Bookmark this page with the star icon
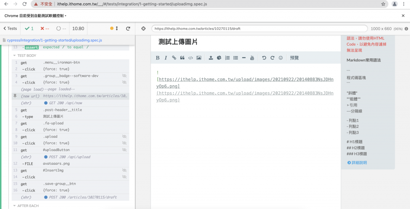This screenshot has width=410, height=209. point(383,4)
